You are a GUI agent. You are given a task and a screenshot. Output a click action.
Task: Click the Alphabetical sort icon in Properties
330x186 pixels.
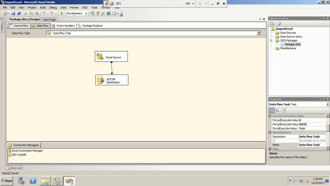pyautogui.click(x=277, y=110)
